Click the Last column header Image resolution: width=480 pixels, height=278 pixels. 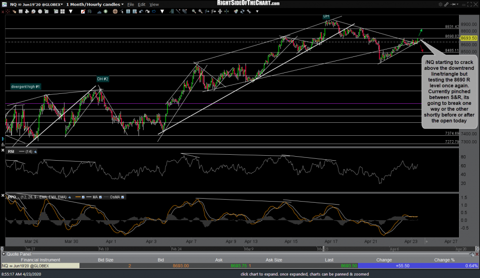click(x=329, y=260)
